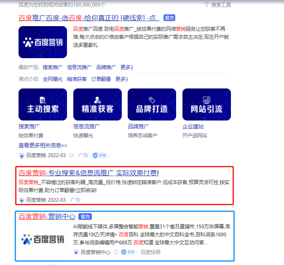Click 广告 label with 保障 badge beside it
Image resolution: width=284 pixels, height=265 pixels.
(x=83, y=155)
